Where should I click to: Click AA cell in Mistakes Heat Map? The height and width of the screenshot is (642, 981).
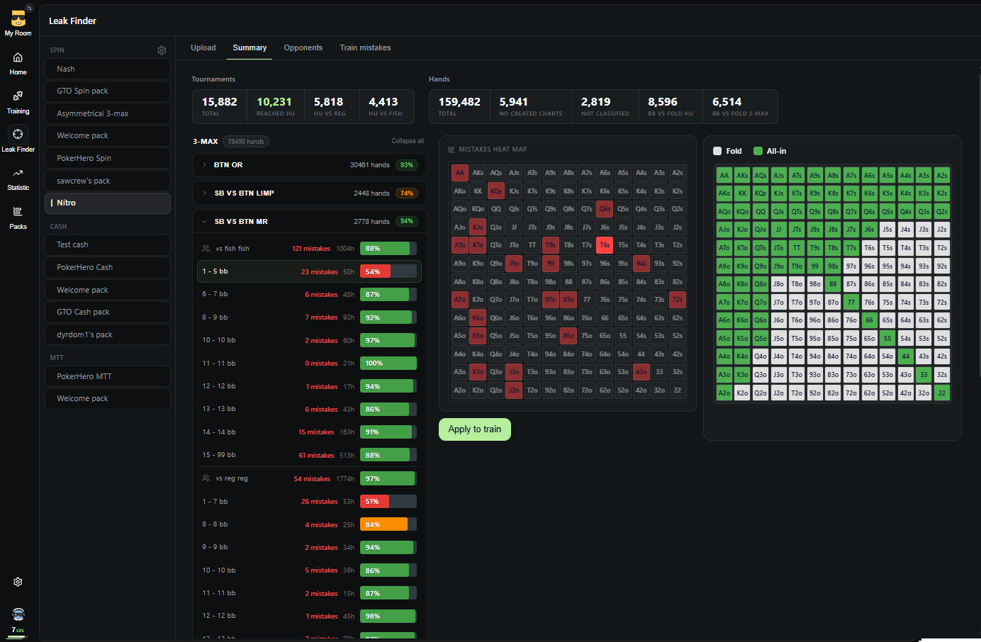460,173
